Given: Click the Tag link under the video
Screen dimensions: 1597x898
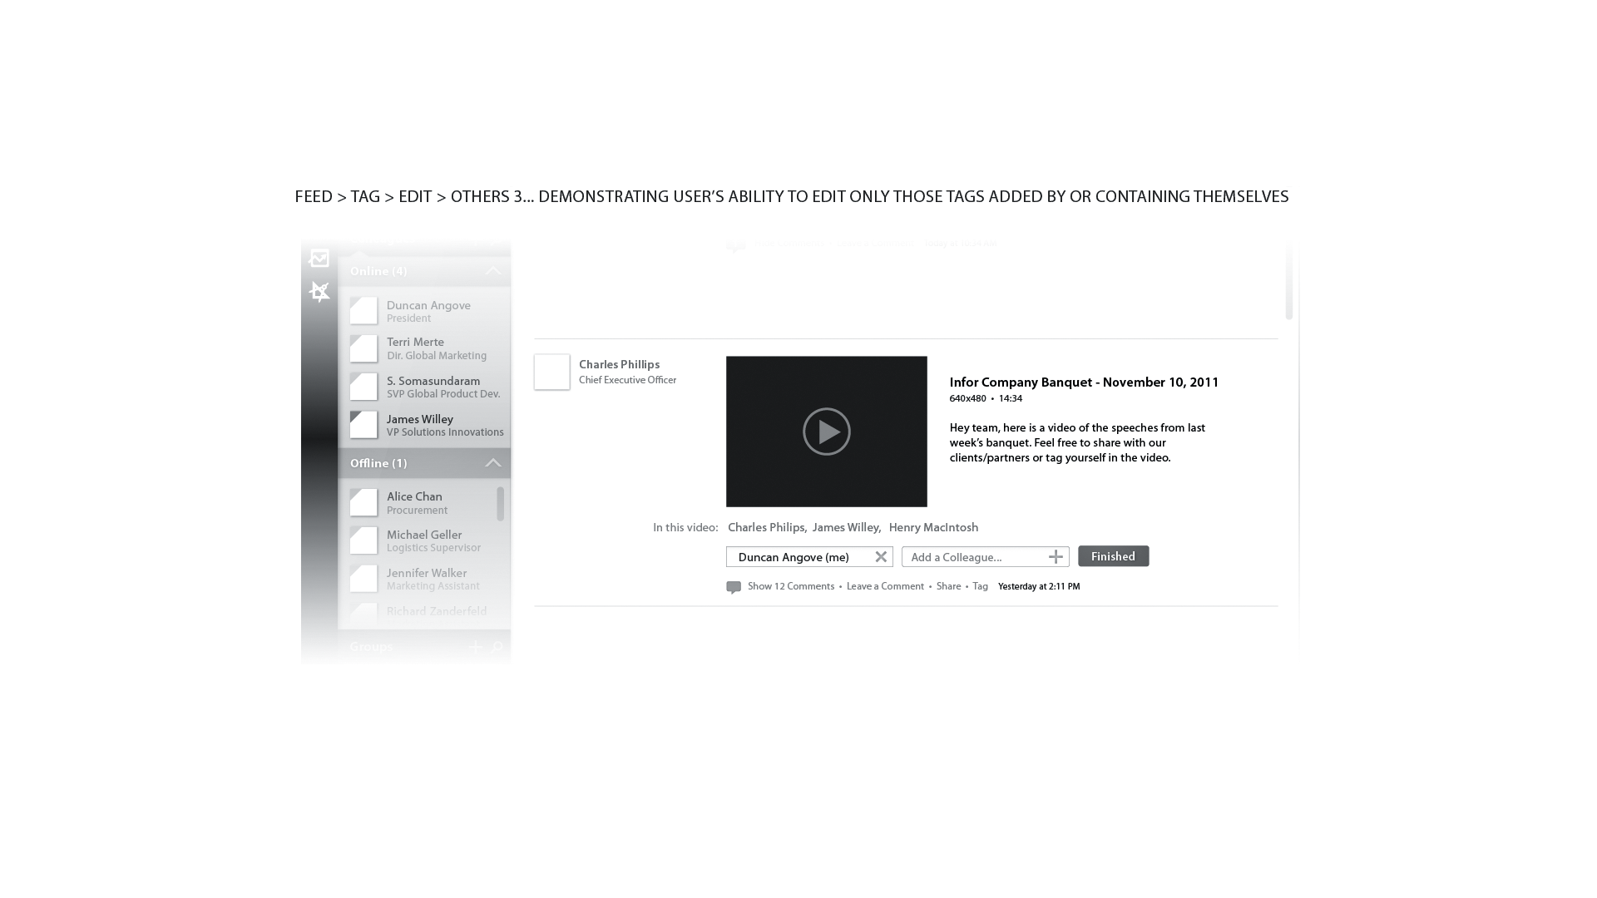Looking at the screenshot, I should tap(981, 586).
